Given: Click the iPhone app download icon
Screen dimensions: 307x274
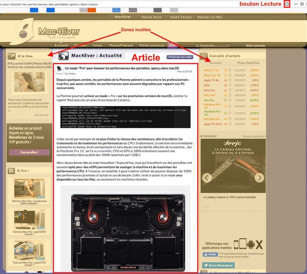Looking at the screenshot, I should tap(236, 244).
